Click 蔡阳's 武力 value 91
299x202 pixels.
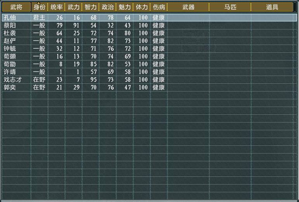(x=76, y=25)
